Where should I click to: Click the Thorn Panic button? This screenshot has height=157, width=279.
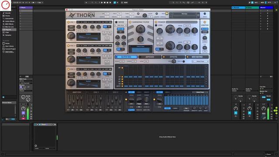click(x=205, y=14)
